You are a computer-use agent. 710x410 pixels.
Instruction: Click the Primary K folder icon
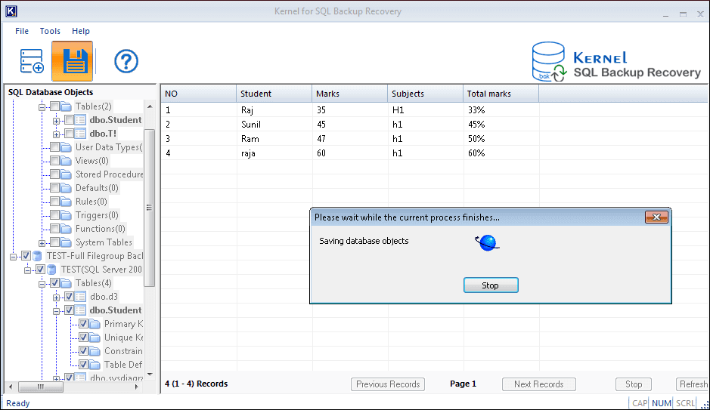pyautogui.click(x=95, y=324)
